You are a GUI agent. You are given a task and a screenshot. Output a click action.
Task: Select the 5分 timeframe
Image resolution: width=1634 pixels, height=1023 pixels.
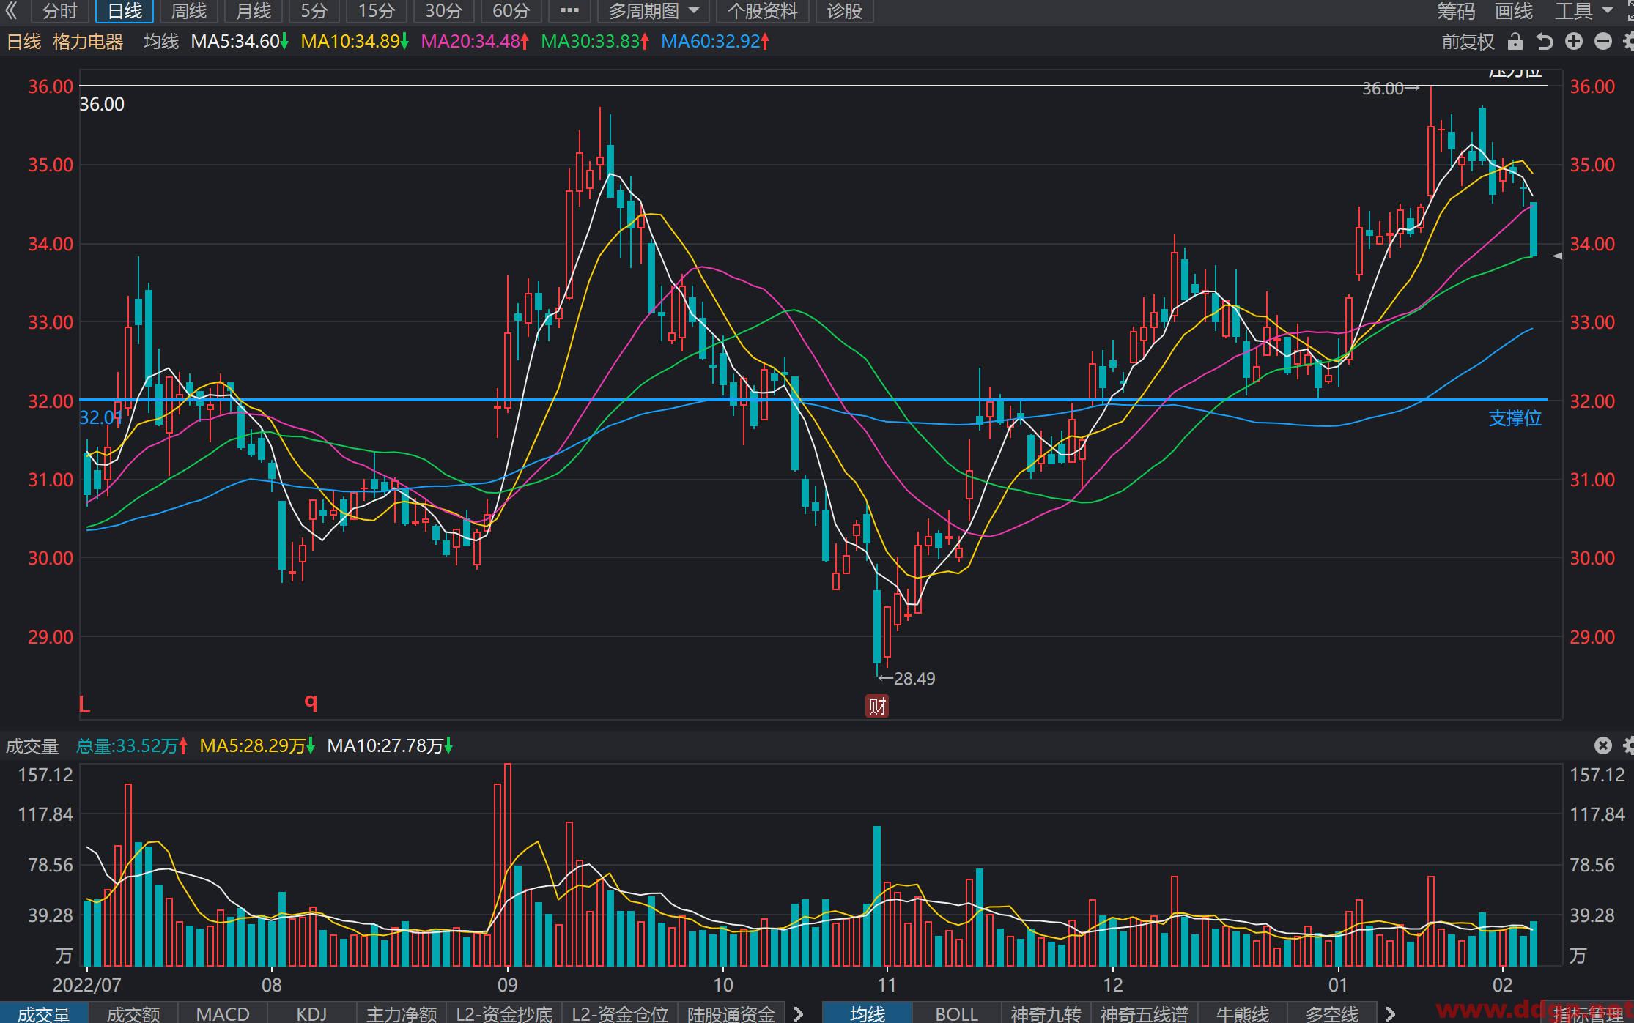[x=314, y=11]
